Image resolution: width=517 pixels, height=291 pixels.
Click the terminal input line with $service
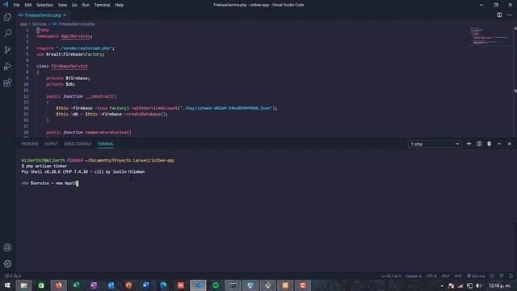(50, 183)
